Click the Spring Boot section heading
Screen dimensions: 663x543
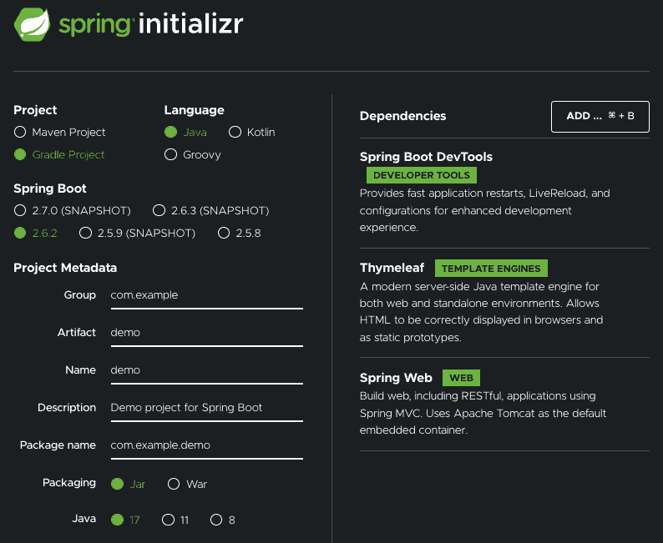tap(50, 189)
